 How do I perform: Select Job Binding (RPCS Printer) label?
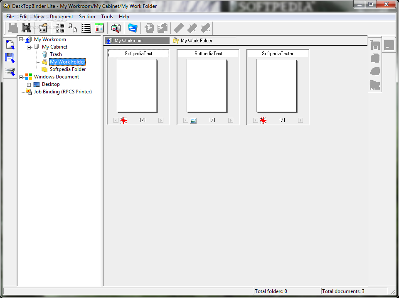63,92
